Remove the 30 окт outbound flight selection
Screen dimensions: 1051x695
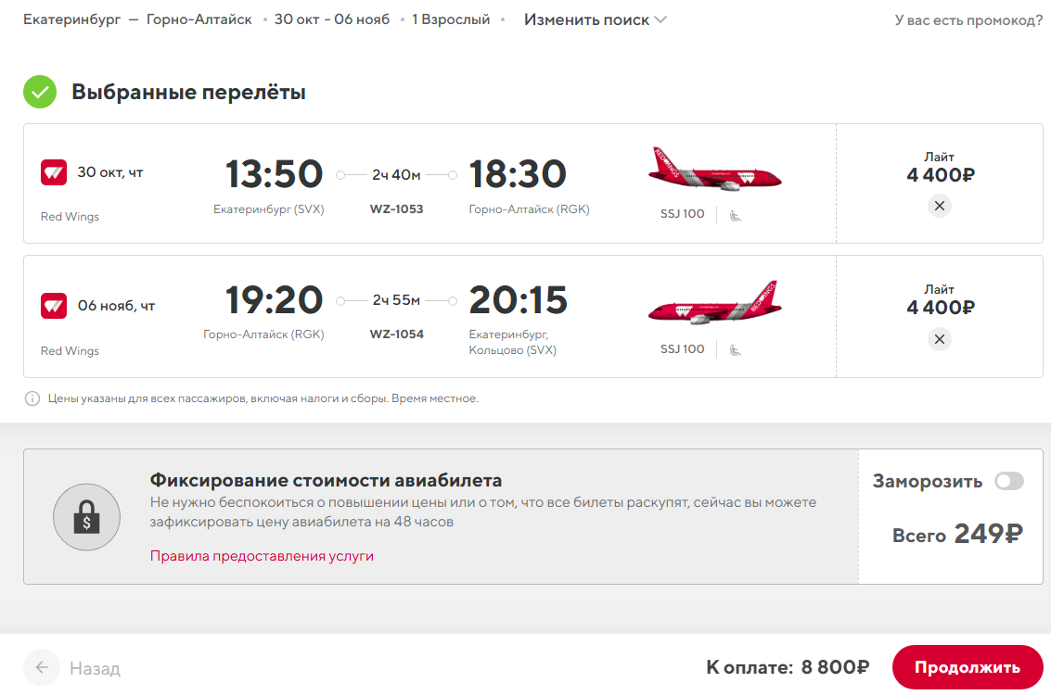[x=939, y=206]
